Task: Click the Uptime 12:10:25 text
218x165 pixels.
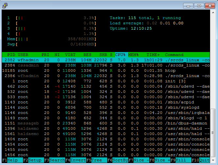Action: 131,29
